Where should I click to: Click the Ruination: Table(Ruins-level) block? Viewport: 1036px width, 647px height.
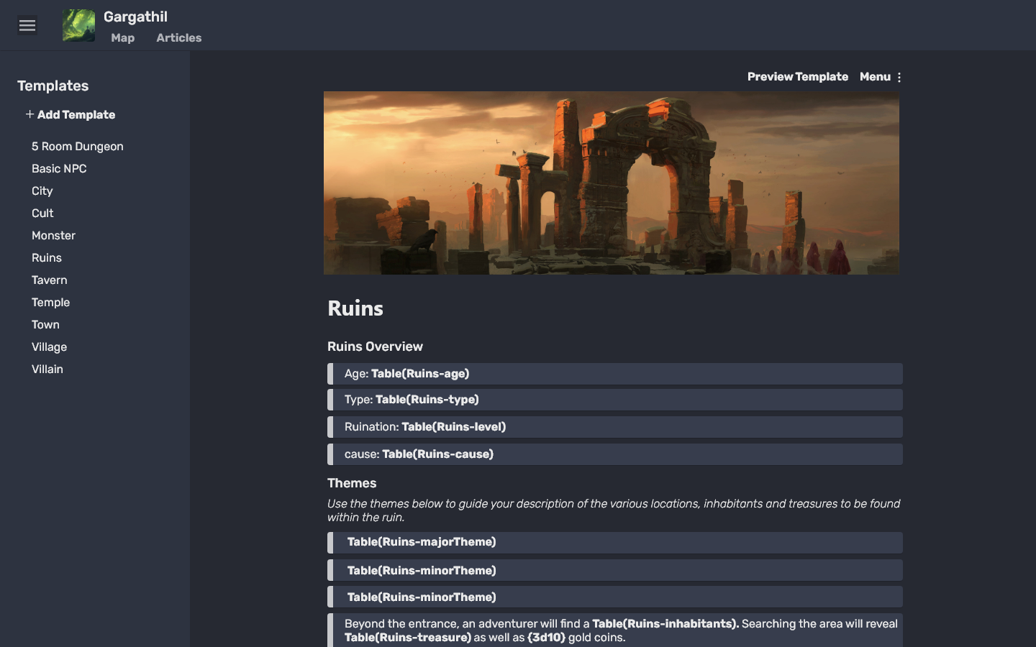[x=615, y=427]
